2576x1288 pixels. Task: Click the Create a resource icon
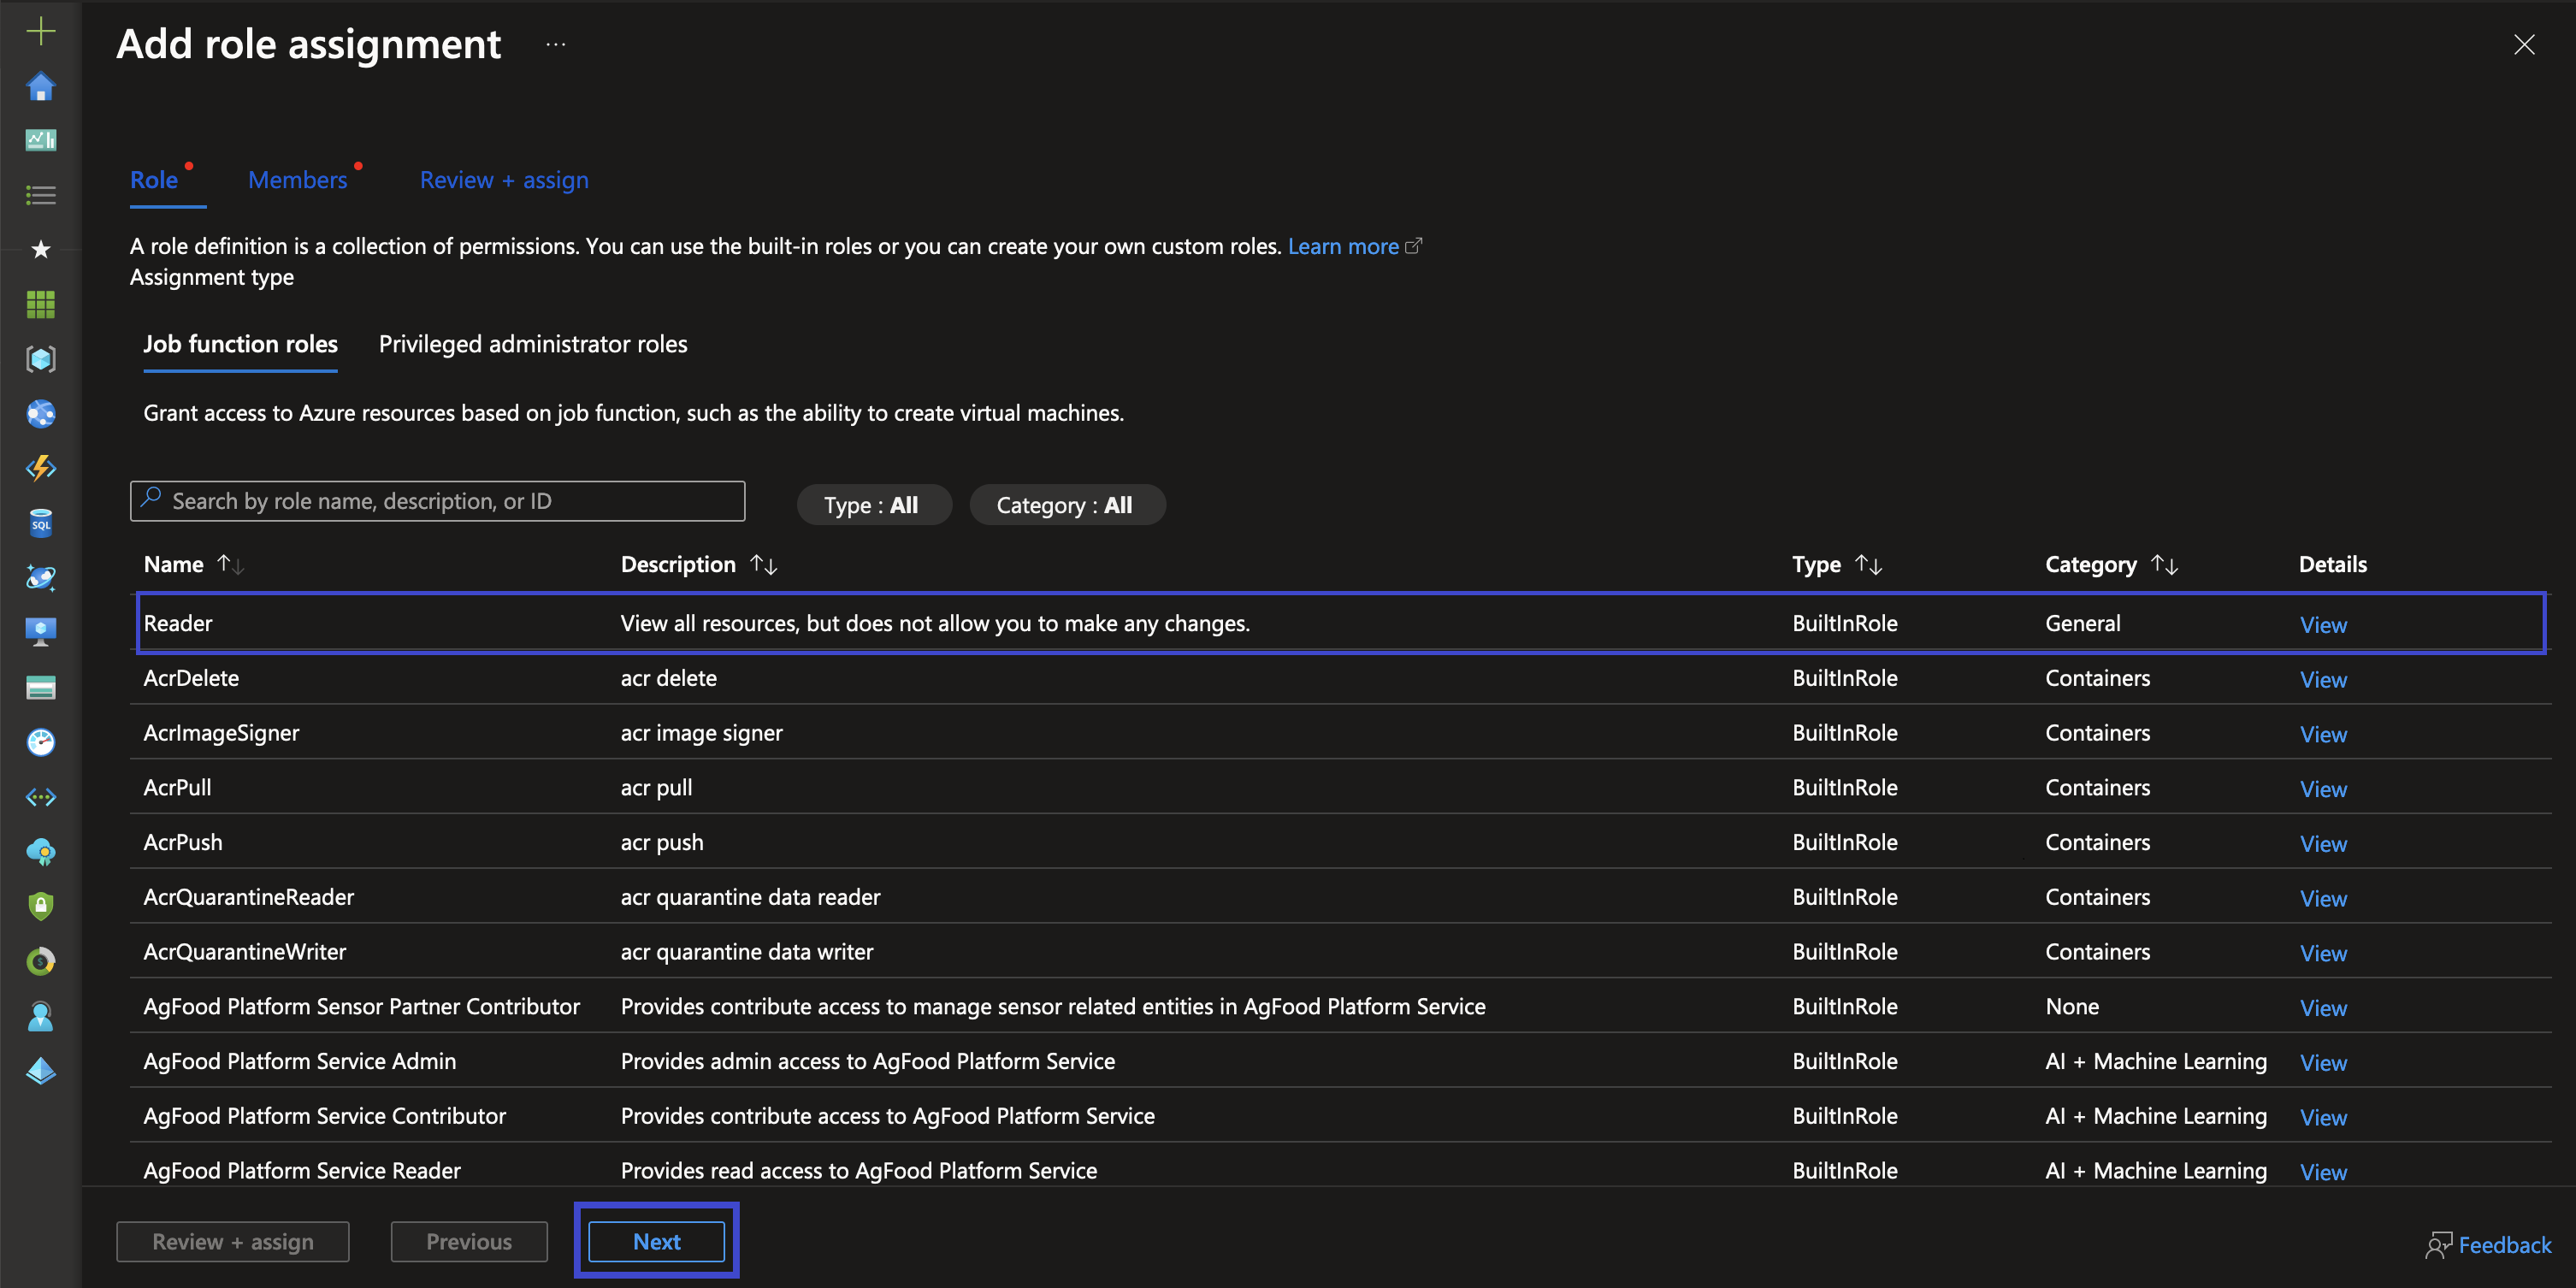tap(40, 30)
